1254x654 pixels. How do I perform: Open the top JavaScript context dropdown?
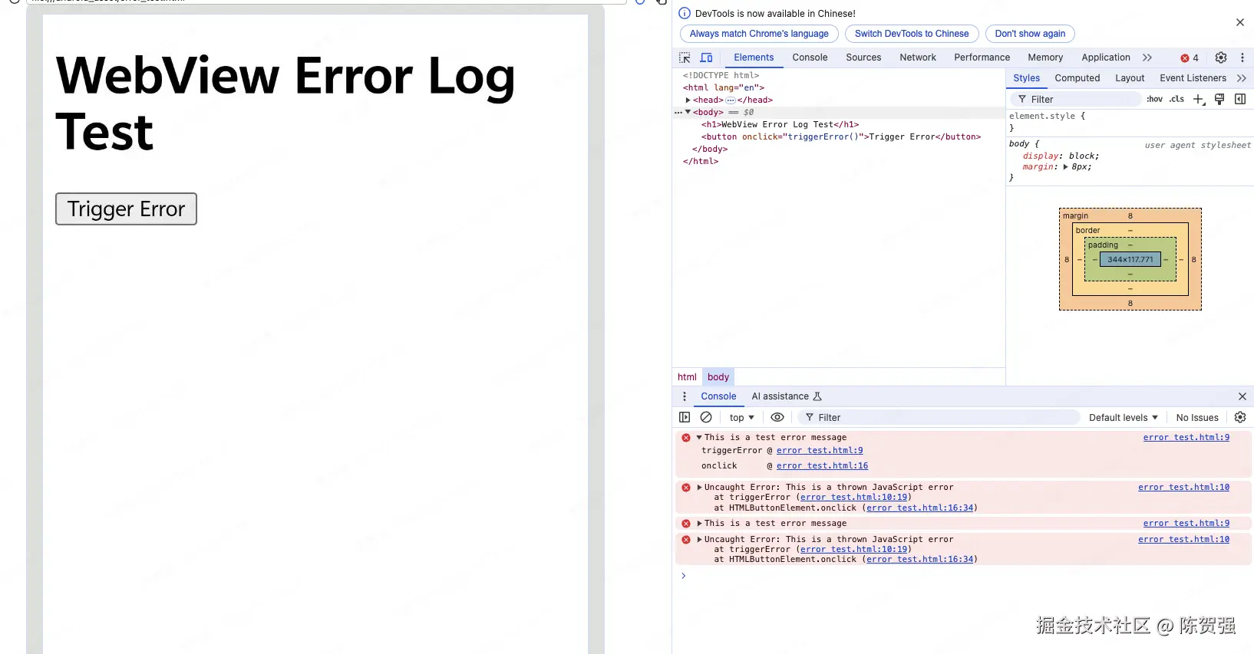741,418
